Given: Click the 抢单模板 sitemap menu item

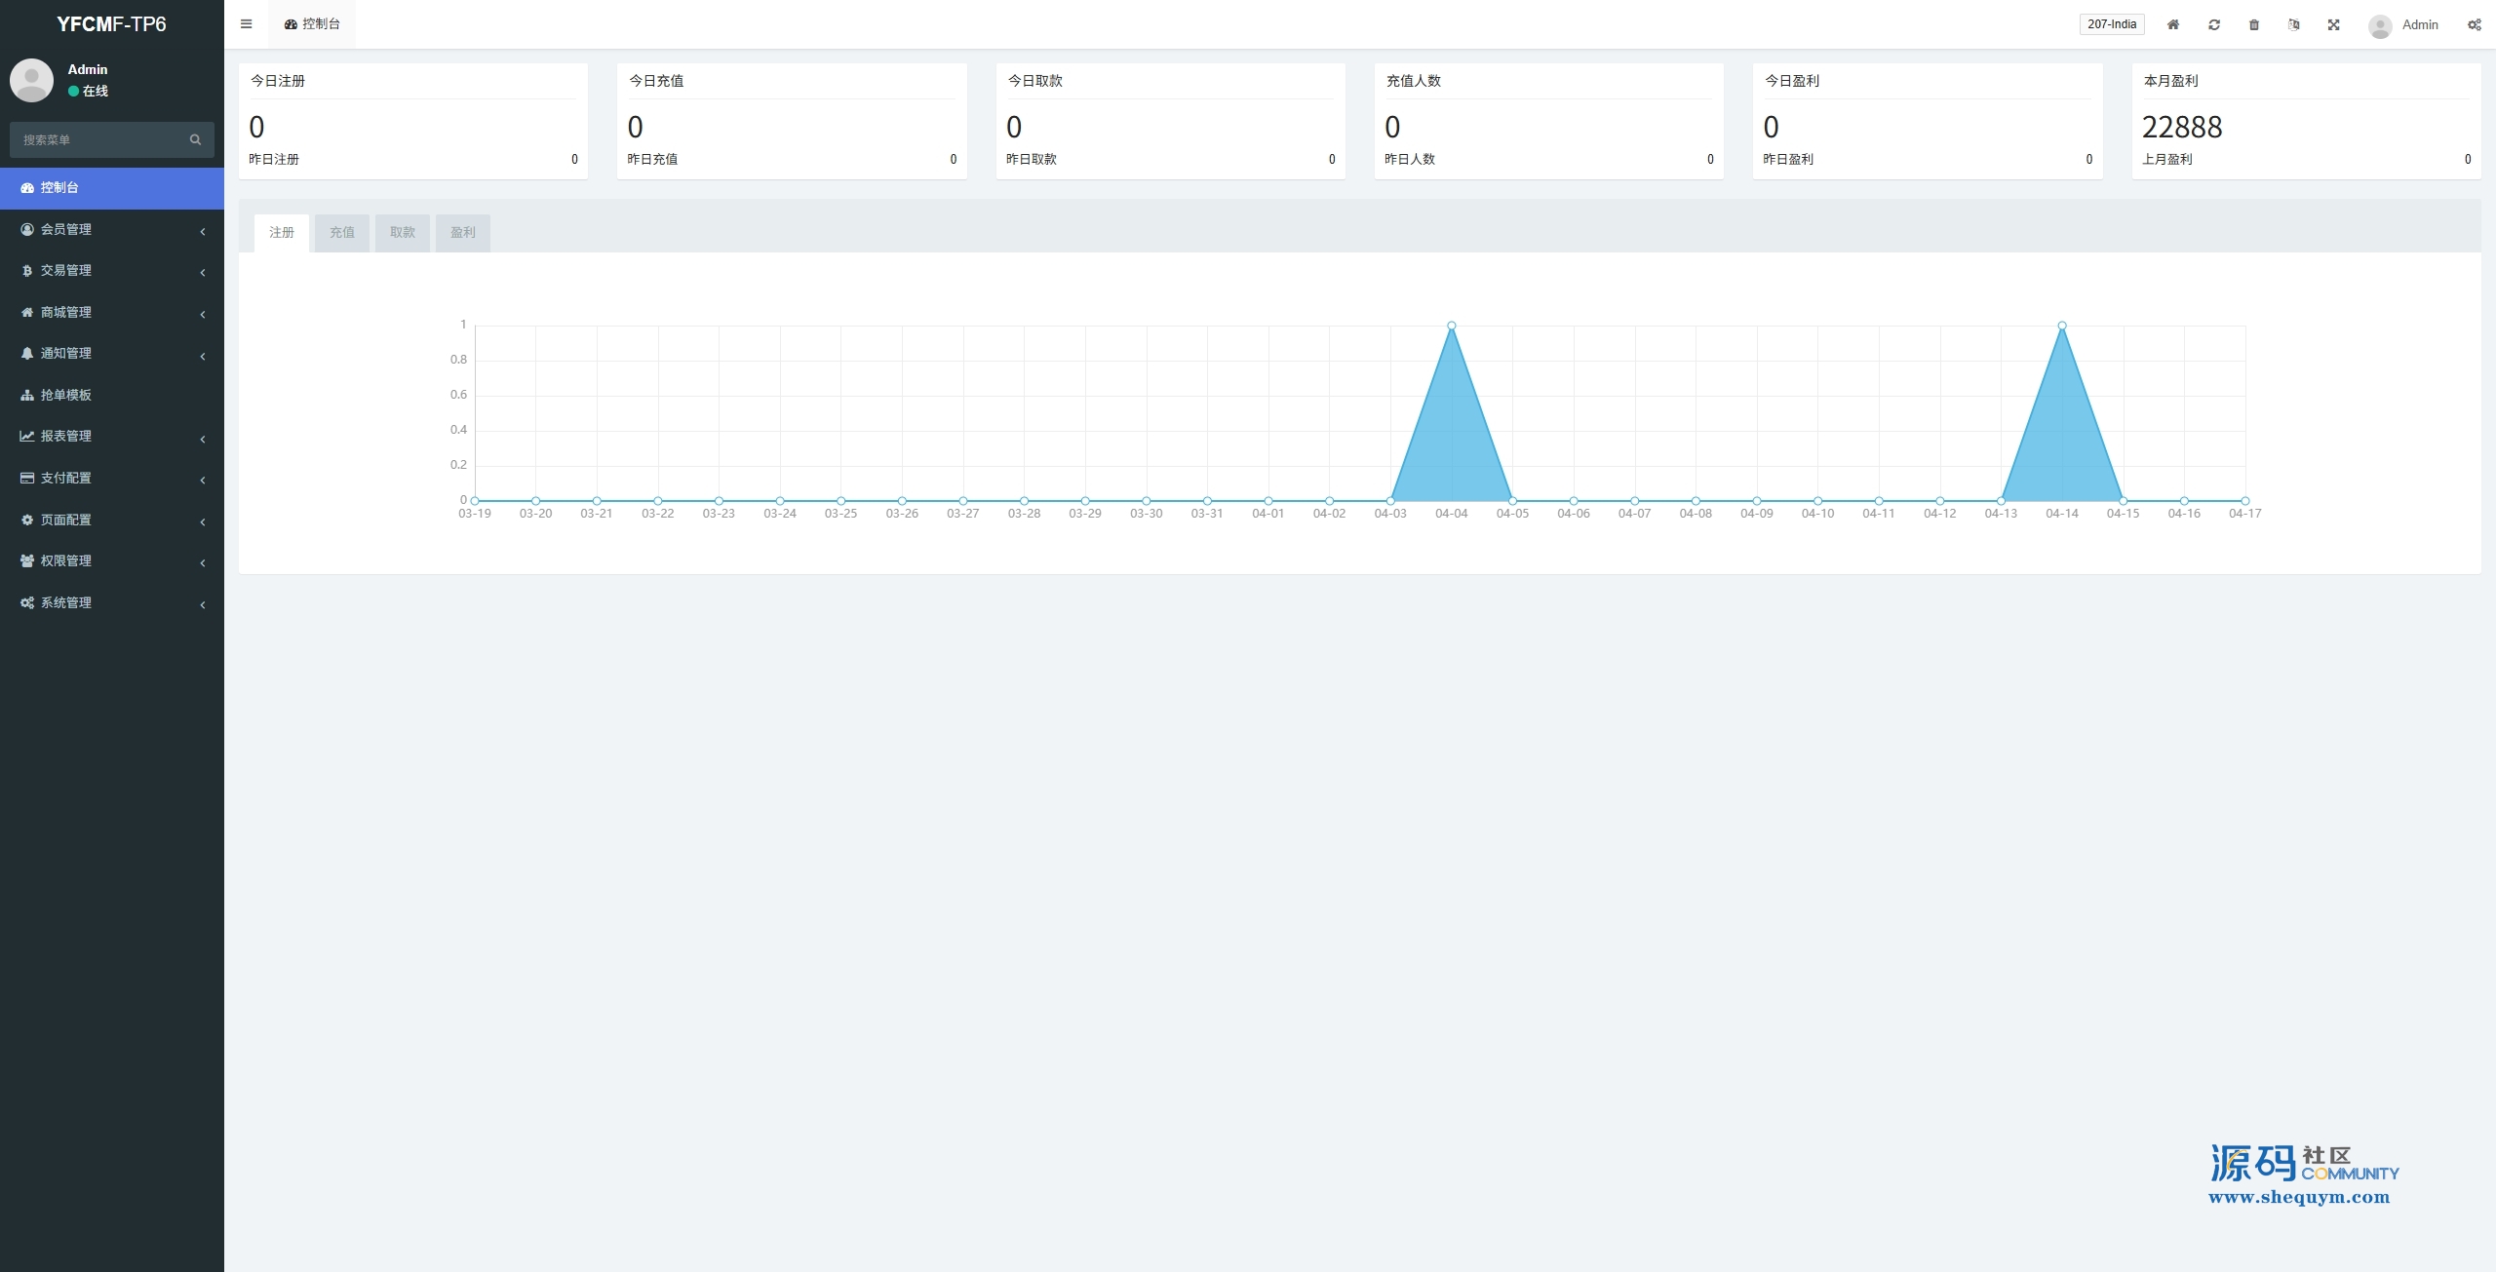Looking at the screenshot, I should pos(66,395).
